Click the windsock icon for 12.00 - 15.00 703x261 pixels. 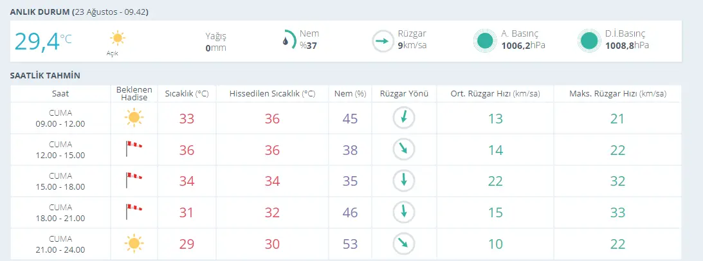point(133,149)
